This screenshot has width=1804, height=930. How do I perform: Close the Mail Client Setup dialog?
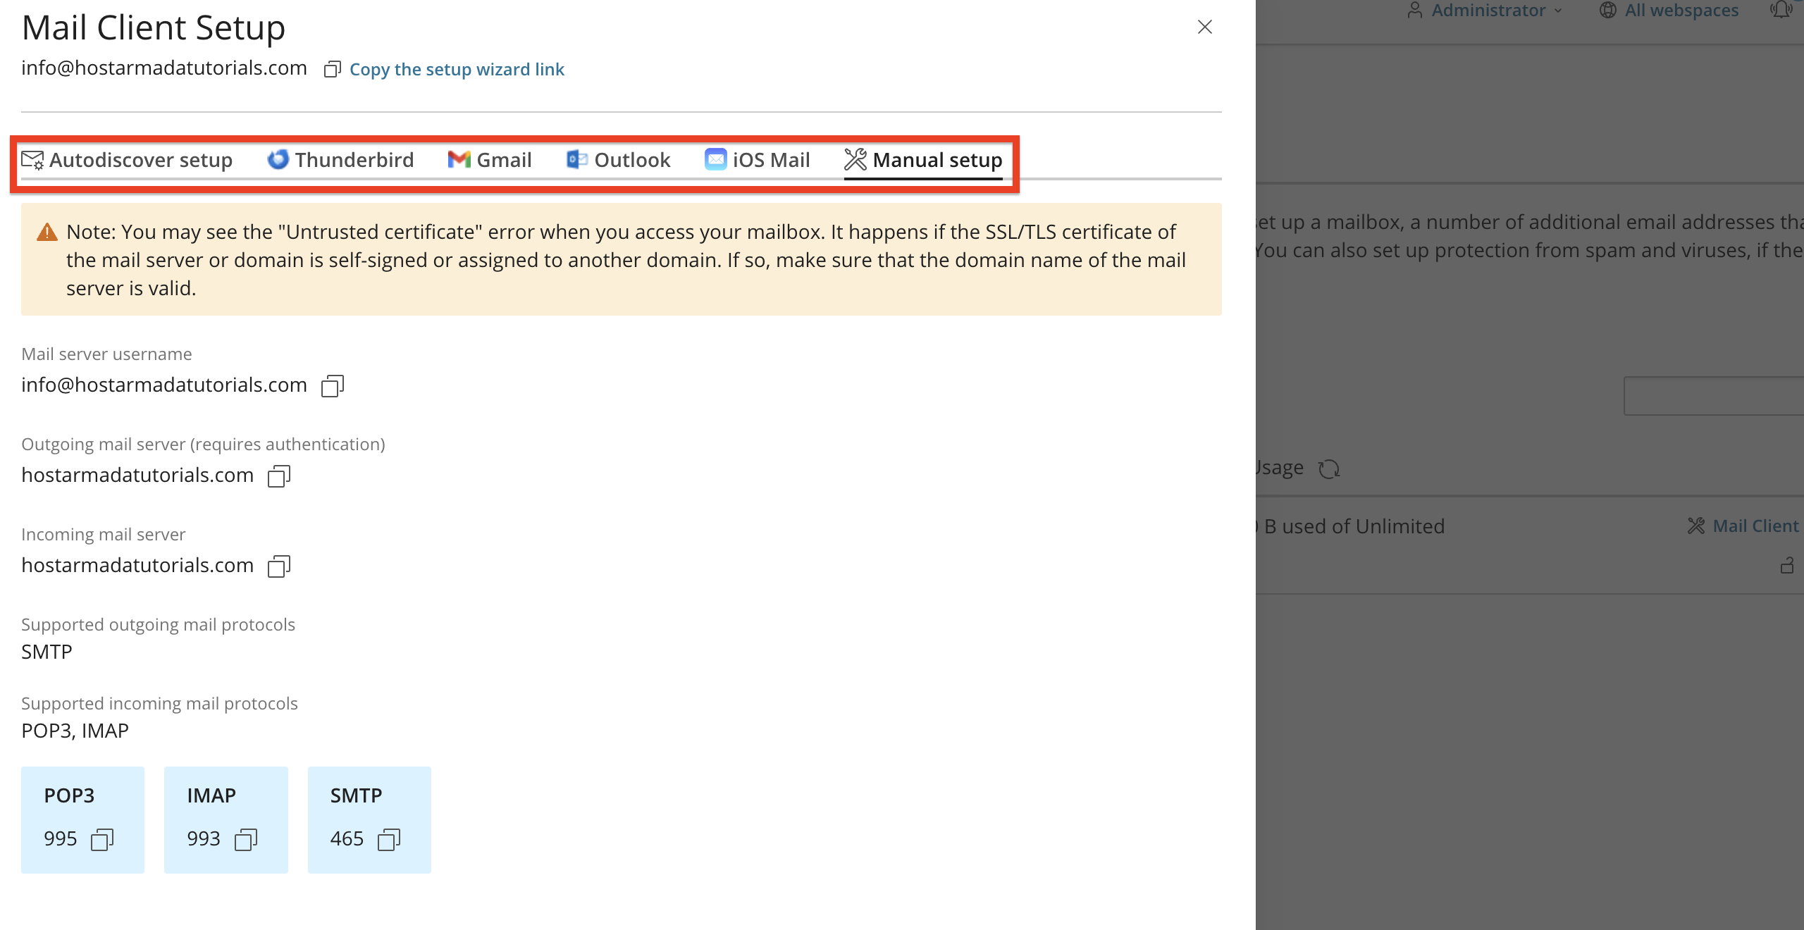1205,27
